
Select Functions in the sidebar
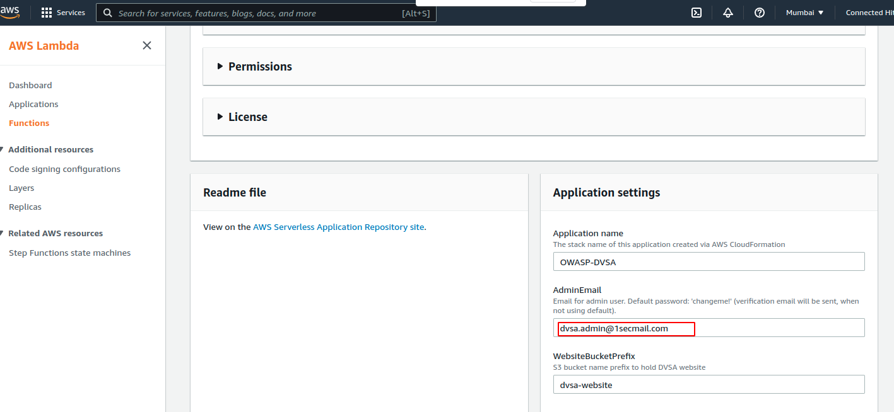coord(29,123)
